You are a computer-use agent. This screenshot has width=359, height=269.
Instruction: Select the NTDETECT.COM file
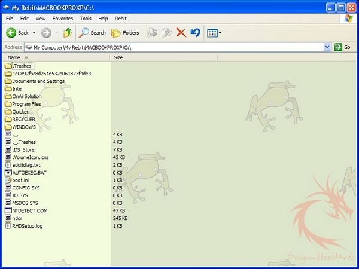tap(29, 210)
